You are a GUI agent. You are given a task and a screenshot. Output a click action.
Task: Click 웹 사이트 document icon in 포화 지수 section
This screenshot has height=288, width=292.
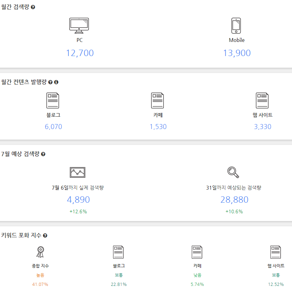tap(276, 252)
